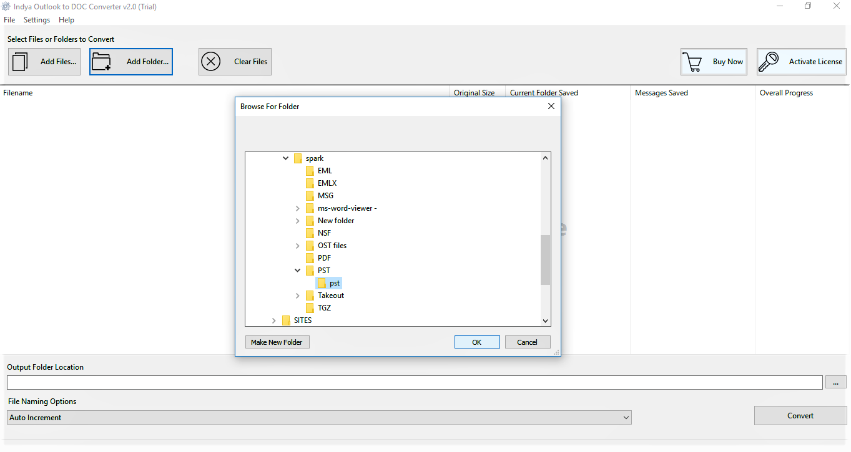The width and height of the screenshot is (851, 452).
Task: Open the Settings menu
Action: 37,20
